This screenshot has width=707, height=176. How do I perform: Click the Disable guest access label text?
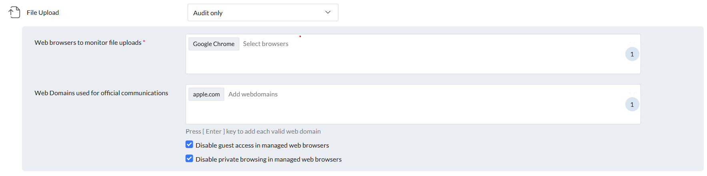tap(262, 146)
